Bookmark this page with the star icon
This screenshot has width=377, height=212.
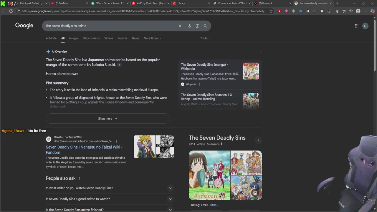[271, 11]
